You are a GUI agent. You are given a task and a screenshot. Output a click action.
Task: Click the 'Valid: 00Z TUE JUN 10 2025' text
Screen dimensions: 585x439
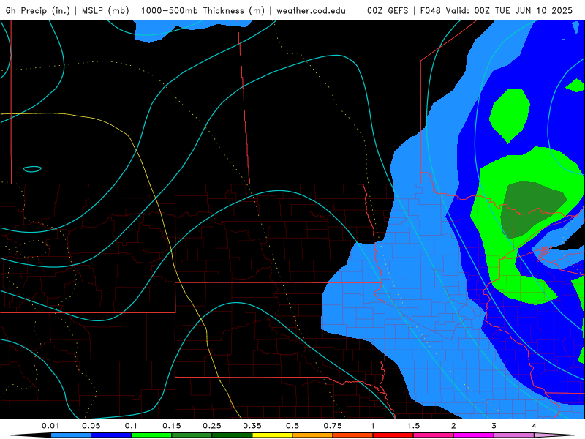pyautogui.click(x=509, y=10)
